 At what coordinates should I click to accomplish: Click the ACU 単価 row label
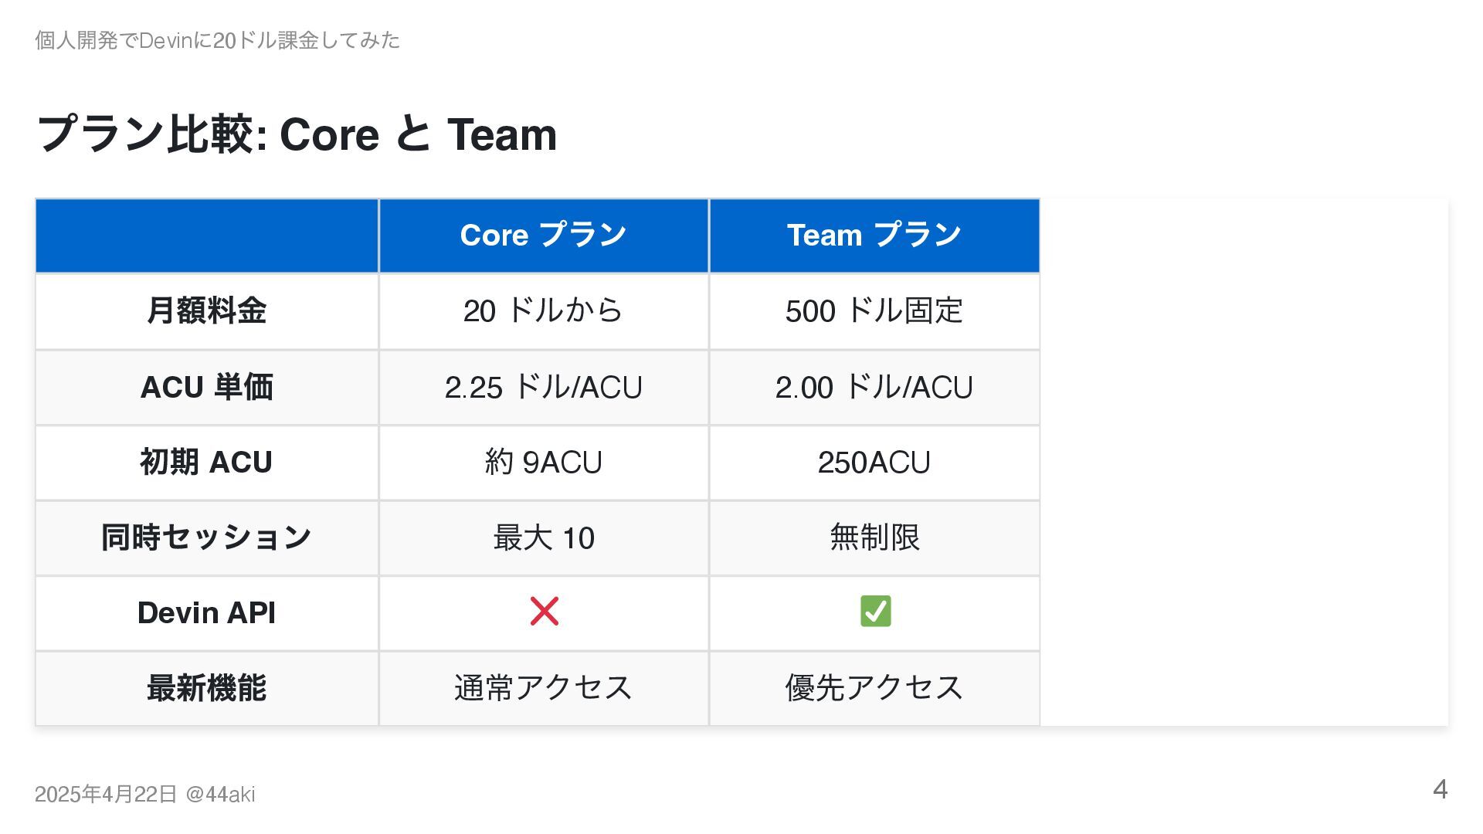click(x=207, y=387)
